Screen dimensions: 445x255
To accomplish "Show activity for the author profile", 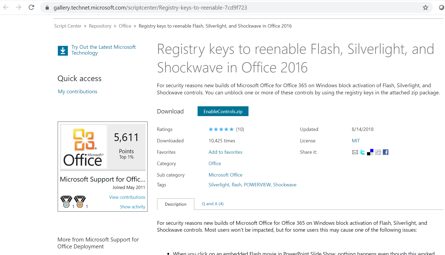I will point(132,207).
